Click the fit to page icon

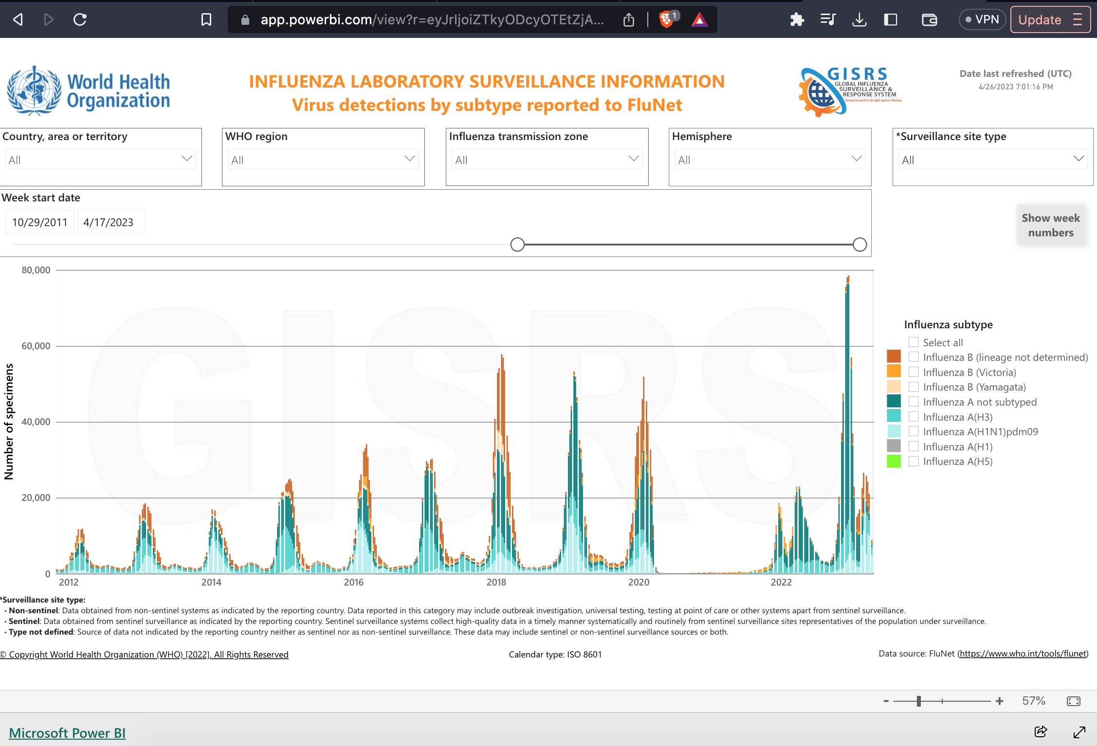click(1073, 701)
